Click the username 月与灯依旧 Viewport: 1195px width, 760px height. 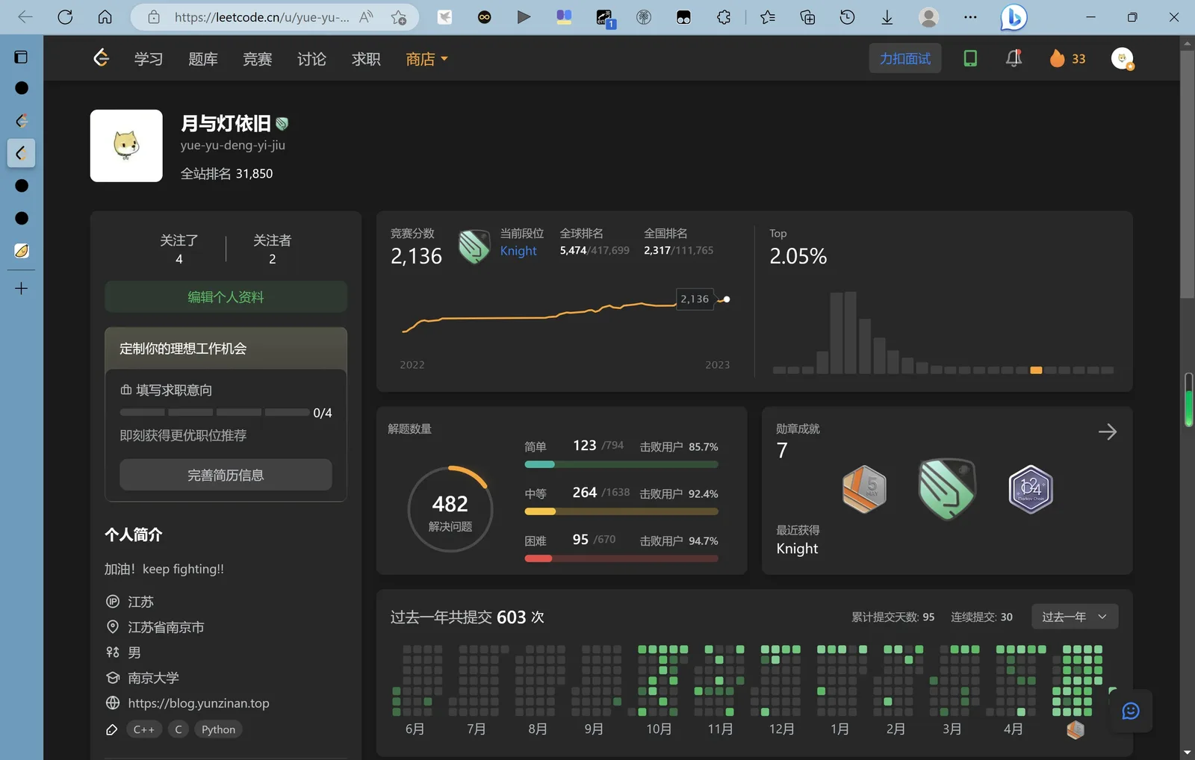click(226, 123)
